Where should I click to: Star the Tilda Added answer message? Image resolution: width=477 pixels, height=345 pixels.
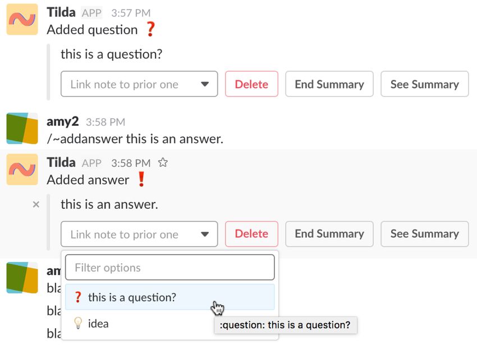pos(163,163)
